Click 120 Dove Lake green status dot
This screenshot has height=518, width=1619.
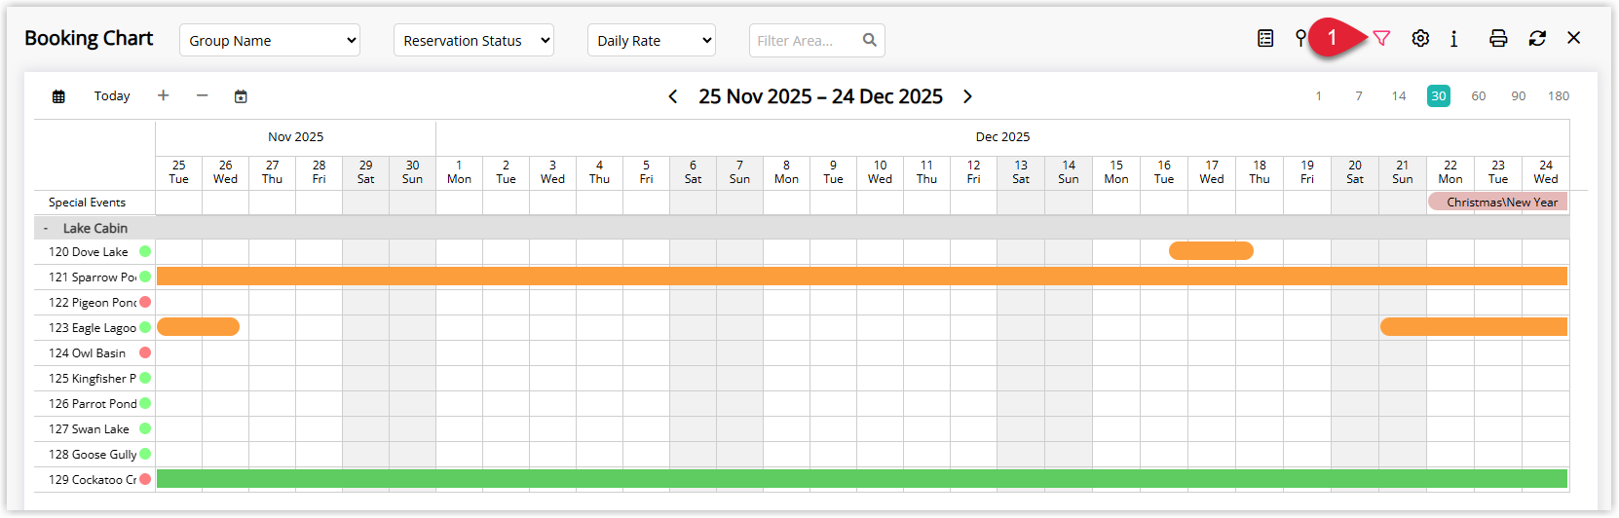click(145, 251)
